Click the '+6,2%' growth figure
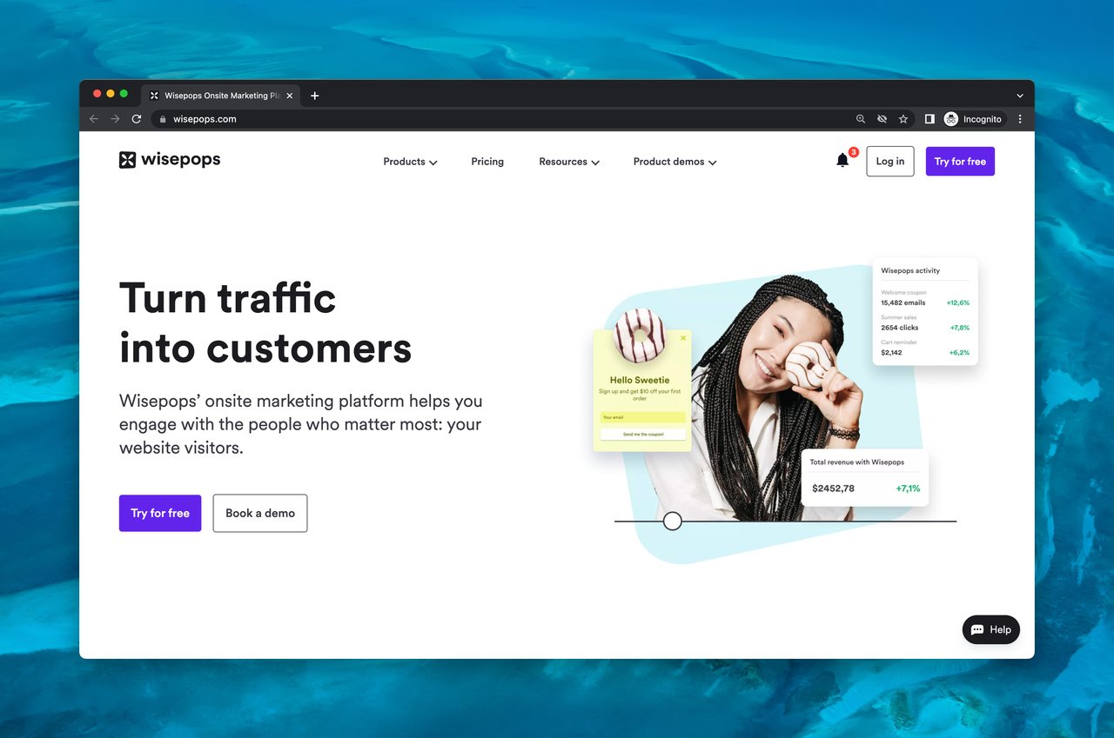 960,353
